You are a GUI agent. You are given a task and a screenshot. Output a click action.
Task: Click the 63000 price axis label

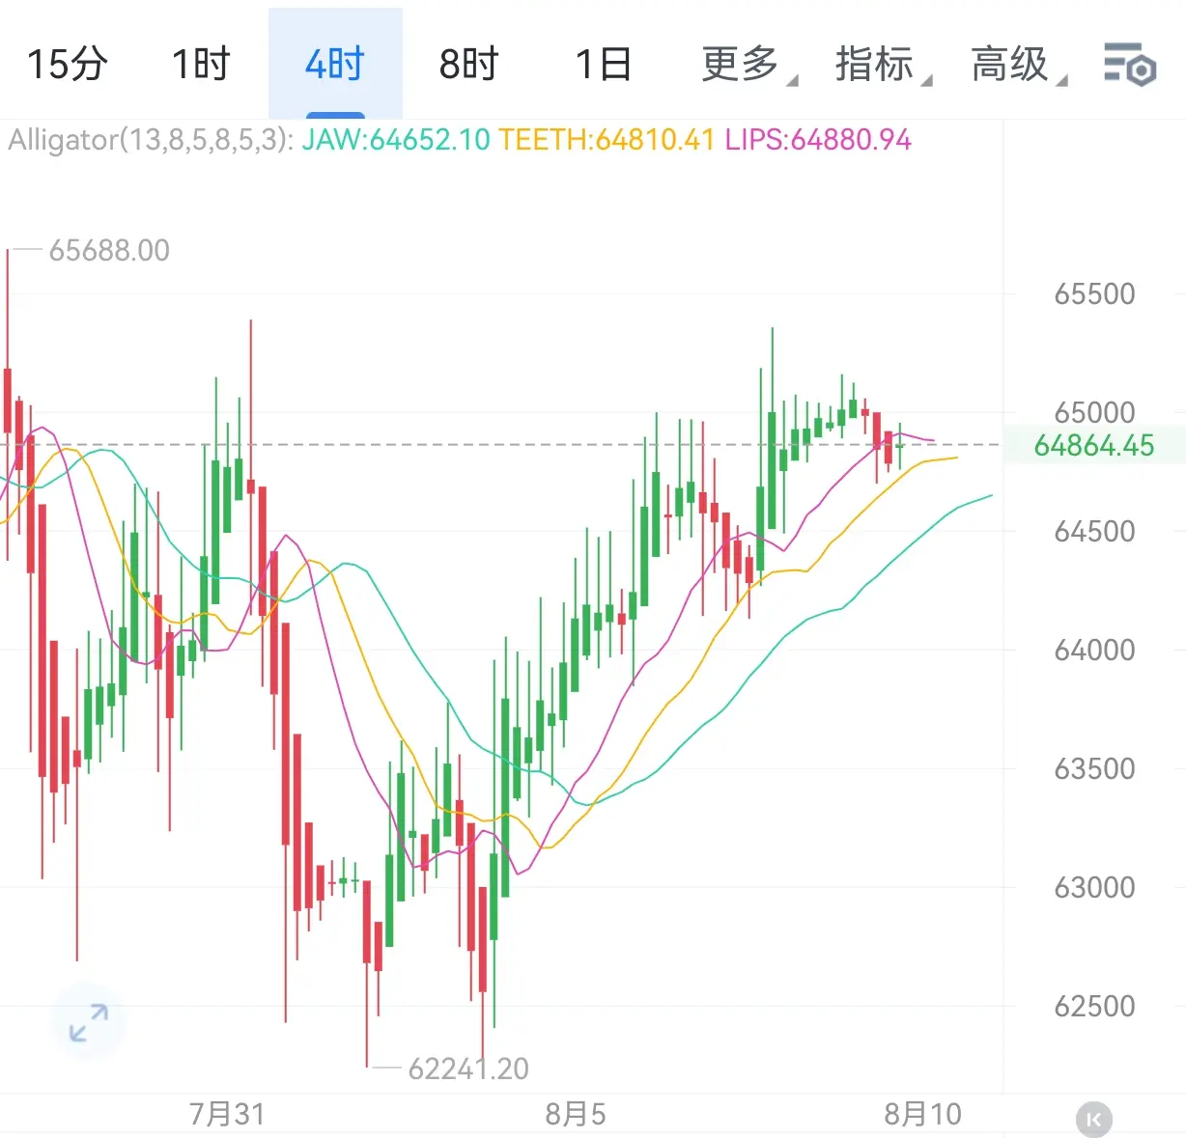1094,888
